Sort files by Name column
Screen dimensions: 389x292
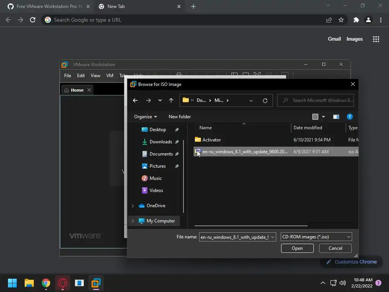tap(206, 128)
